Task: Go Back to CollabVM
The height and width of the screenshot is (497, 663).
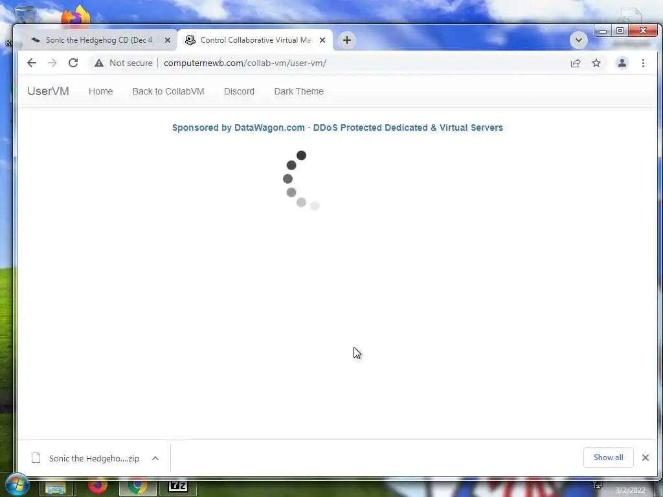Action: (168, 91)
